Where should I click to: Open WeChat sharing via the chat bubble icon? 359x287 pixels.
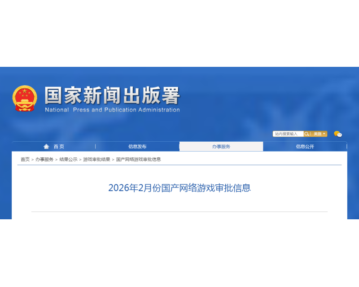pyautogui.click(x=337, y=134)
